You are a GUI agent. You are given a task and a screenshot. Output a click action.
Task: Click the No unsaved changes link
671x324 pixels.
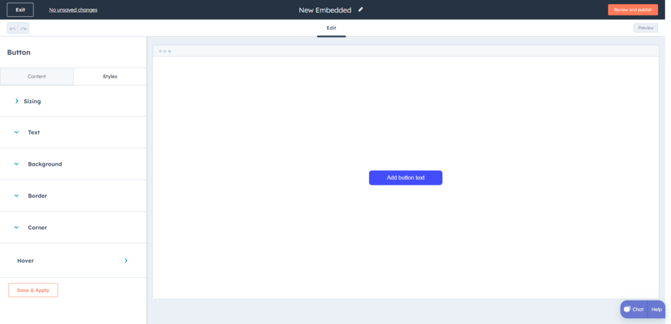[73, 10]
